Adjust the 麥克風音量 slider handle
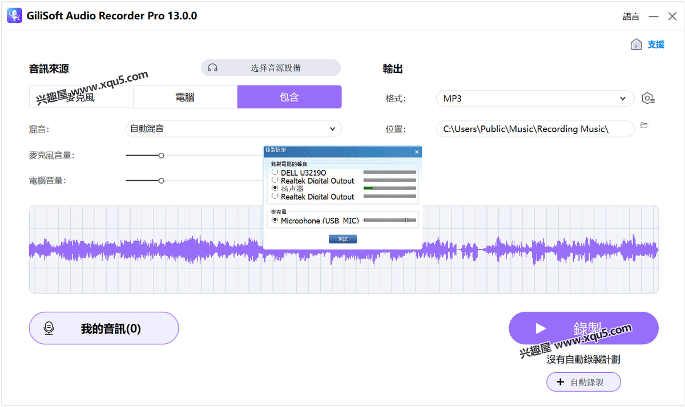Viewport: 685px width, 407px height. click(x=162, y=155)
